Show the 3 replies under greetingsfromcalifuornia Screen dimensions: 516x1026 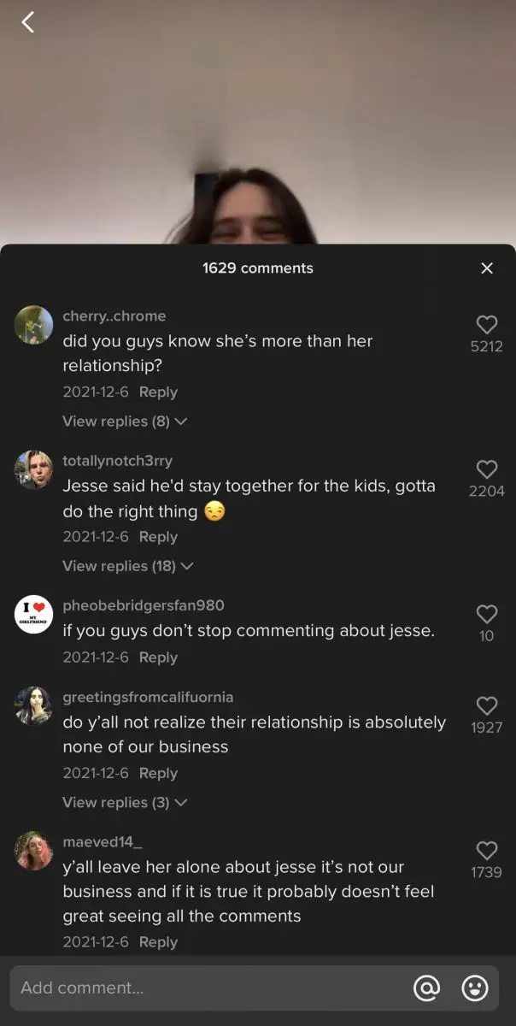tap(125, 803)
